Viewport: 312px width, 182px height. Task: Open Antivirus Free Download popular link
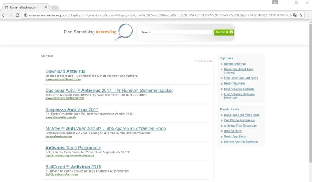coord(240,126)
